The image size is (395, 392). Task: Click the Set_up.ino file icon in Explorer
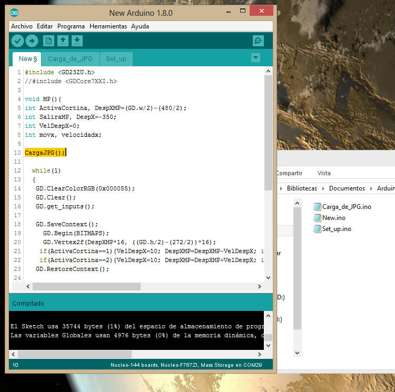coord(317,229)
